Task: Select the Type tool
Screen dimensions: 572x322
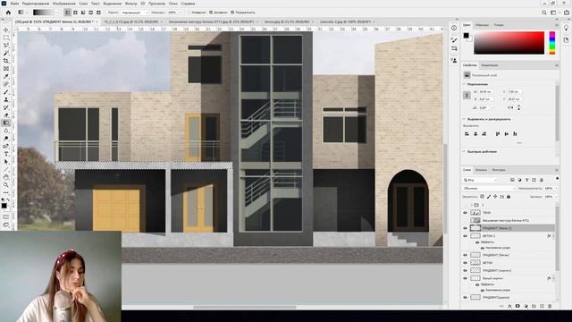Action: (6, 154)
